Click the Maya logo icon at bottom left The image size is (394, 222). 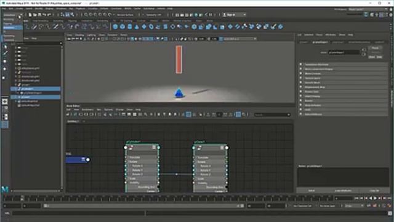coord(5,189)
